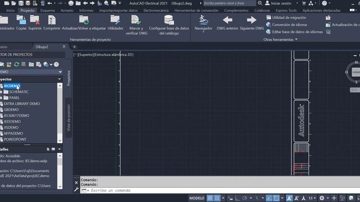Toggle dynamic input in status bar

[231, 198]
